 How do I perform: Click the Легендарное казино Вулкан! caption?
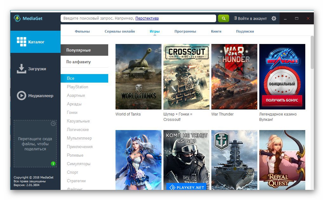(x=278, y=117)
